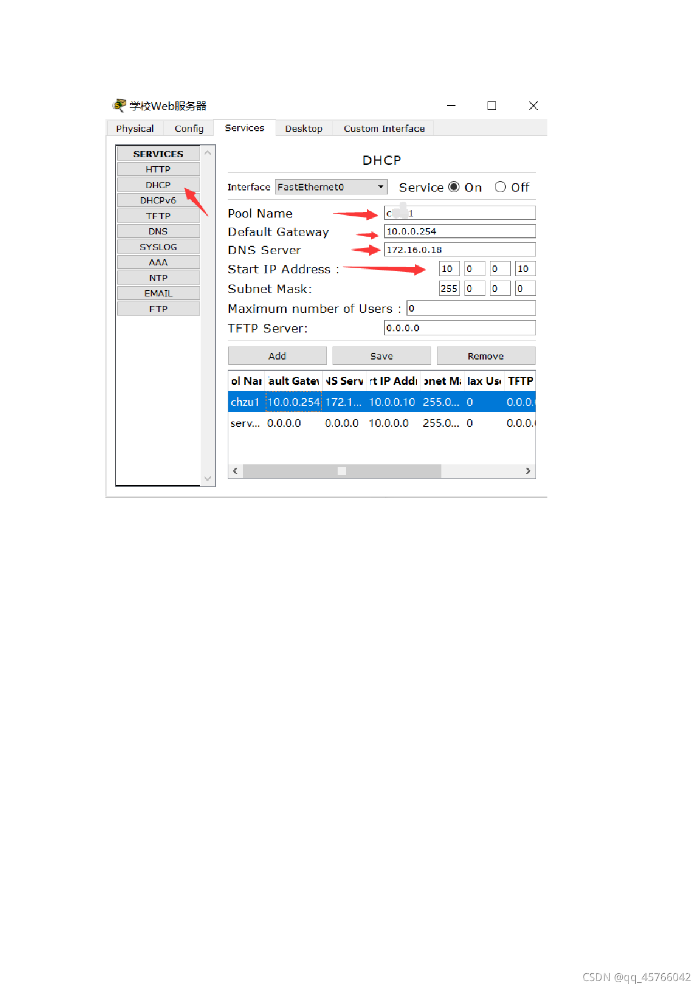The height and width of the screenshot is (989, 699).
Task: Click the Save button
Action: coord(382,356)
